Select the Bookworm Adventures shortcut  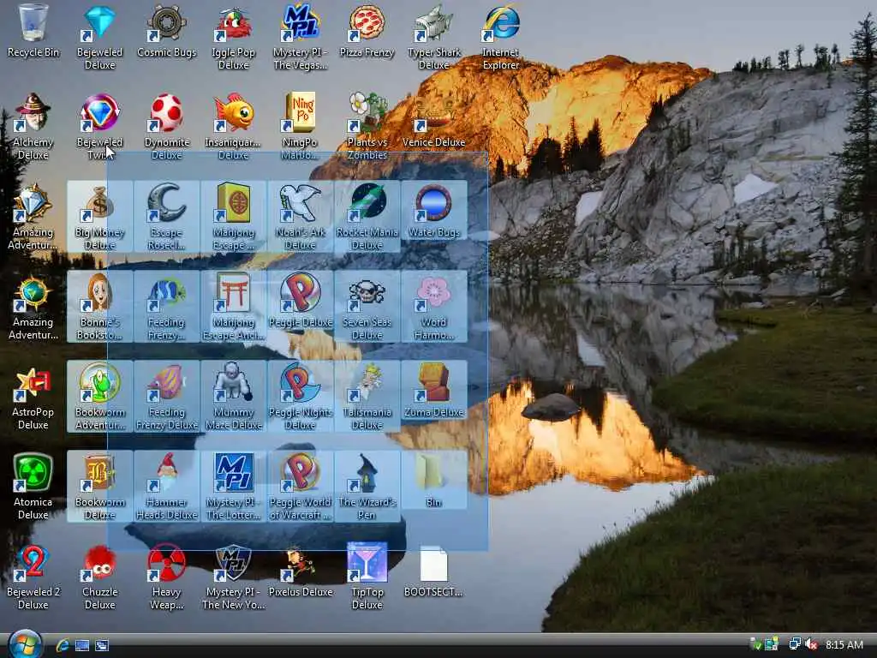[99, 396]
